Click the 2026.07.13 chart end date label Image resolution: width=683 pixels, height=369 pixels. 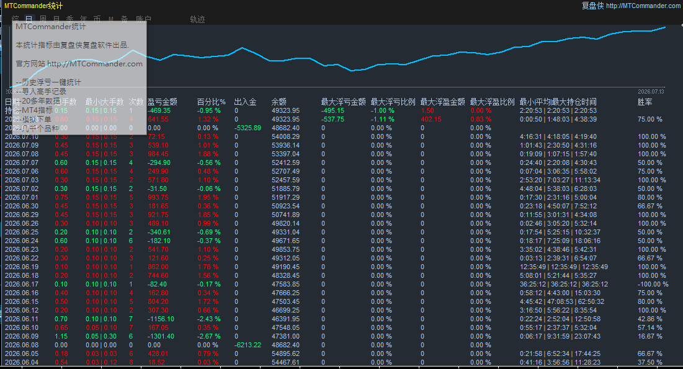(651, 92)
